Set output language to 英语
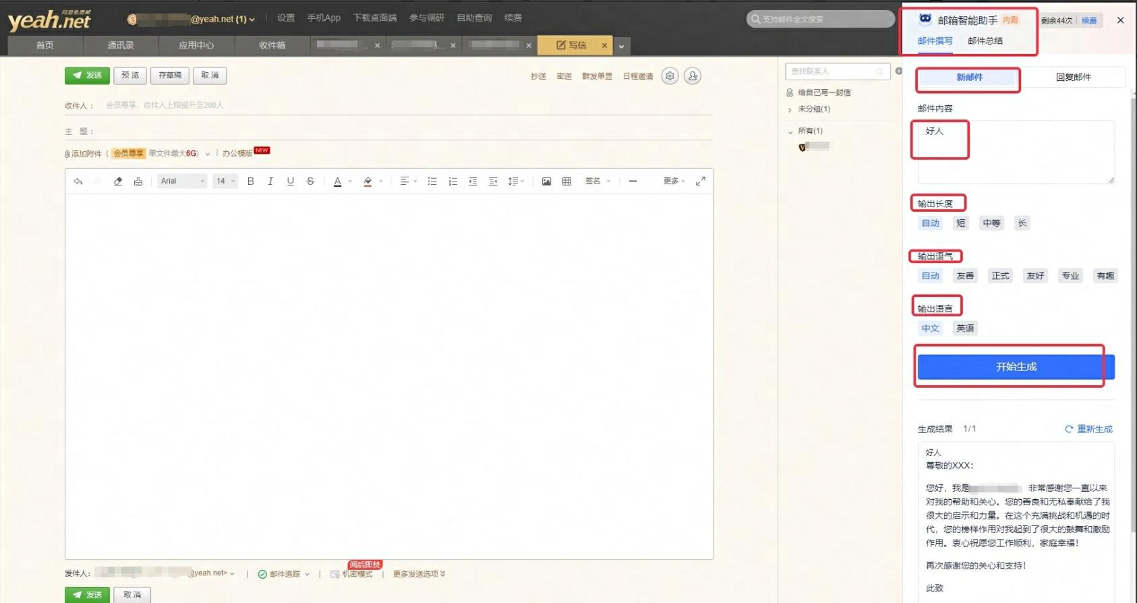 click(x=965, y=328)
